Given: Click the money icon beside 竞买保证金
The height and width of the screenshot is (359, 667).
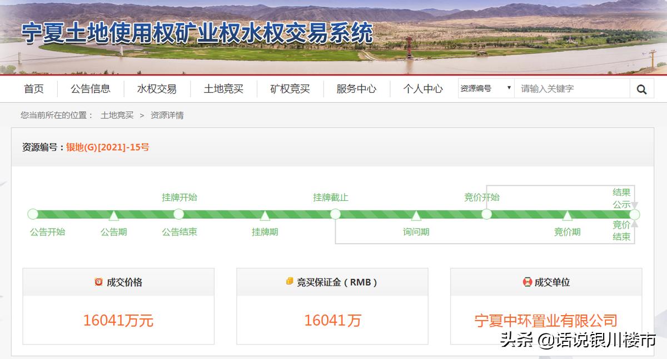Looking at the screenshot, I should (x=289, y=282).
